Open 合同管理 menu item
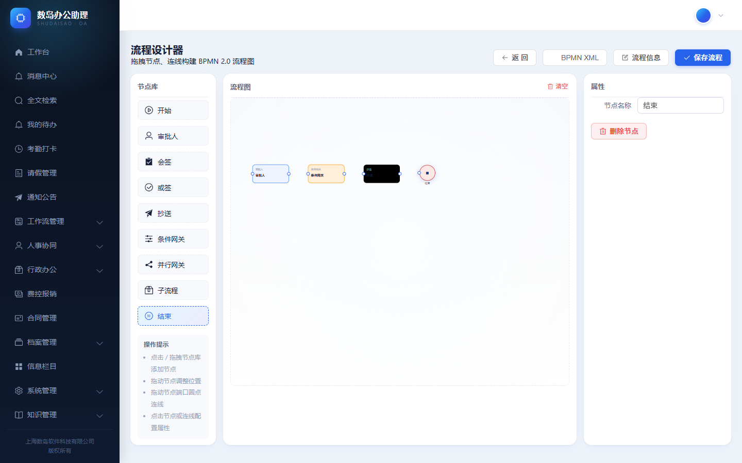Image resolution: width=742 pixels, height=463 pixels. (60, 318)
